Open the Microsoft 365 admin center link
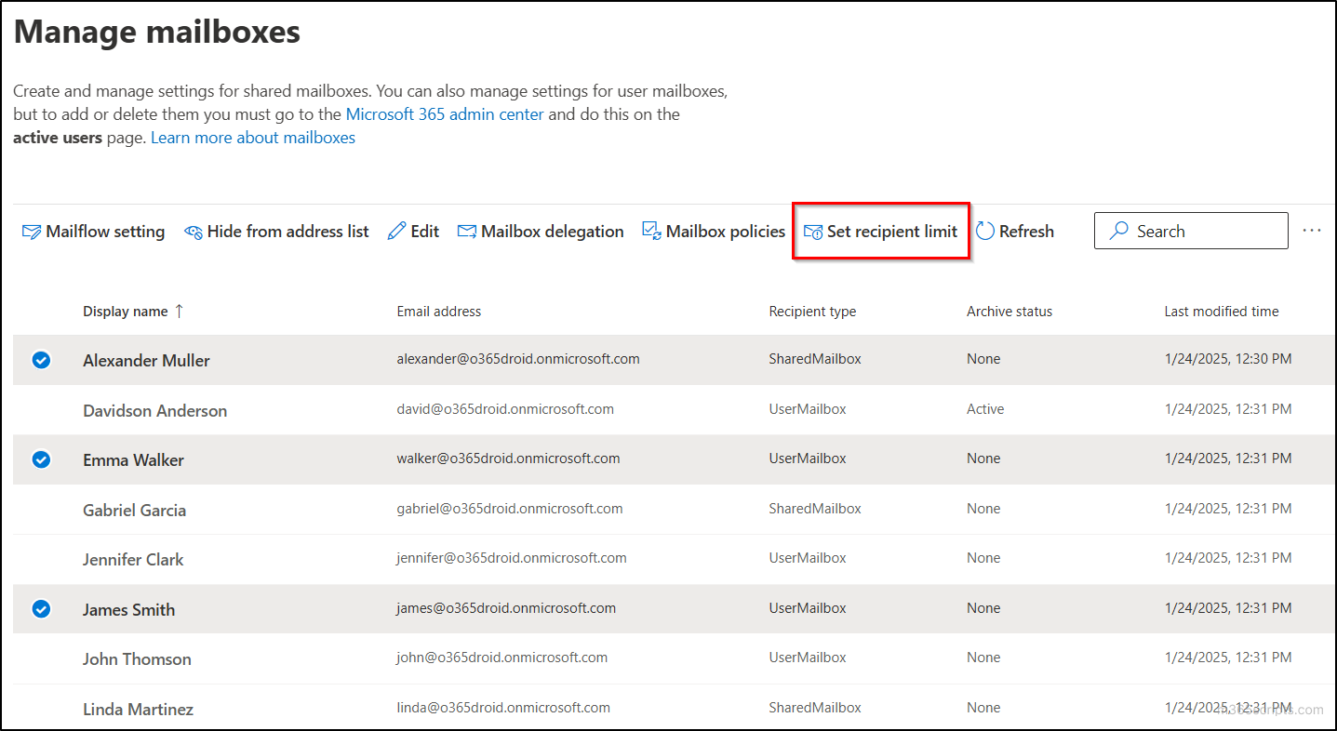The image size is (1337, 731). click(444, 113)
